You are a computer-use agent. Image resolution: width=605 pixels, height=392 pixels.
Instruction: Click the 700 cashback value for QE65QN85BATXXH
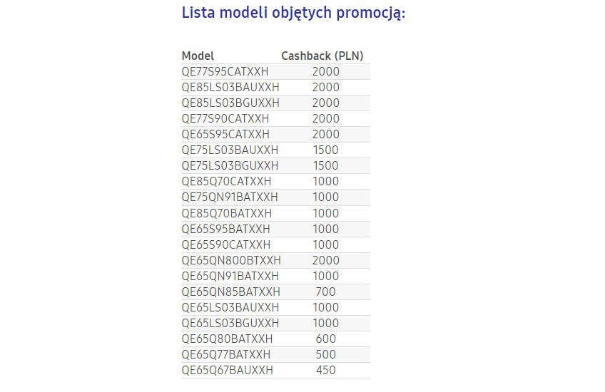click(x=325, y=292)
